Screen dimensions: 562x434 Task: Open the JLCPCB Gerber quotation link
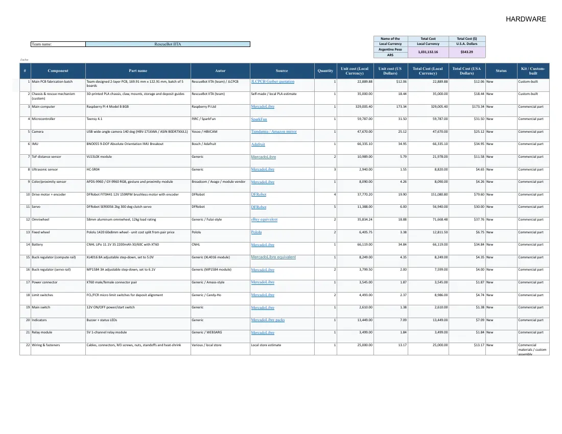tap(272, 82)
